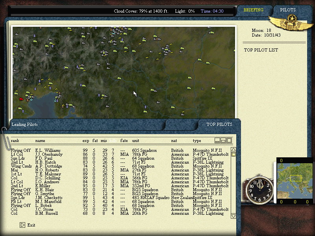The height and width of the screenshot is (236, 315).
Task: Select pilot S.O. Andrews row
Action: (120, 182)
